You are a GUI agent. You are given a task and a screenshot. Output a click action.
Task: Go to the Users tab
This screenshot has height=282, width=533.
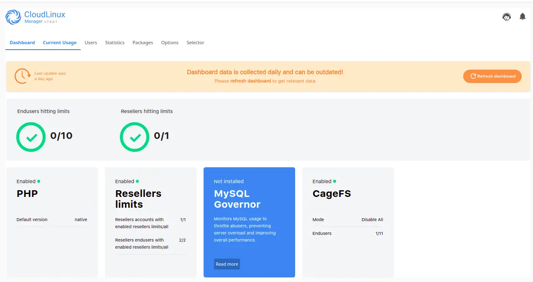(91, 43)
